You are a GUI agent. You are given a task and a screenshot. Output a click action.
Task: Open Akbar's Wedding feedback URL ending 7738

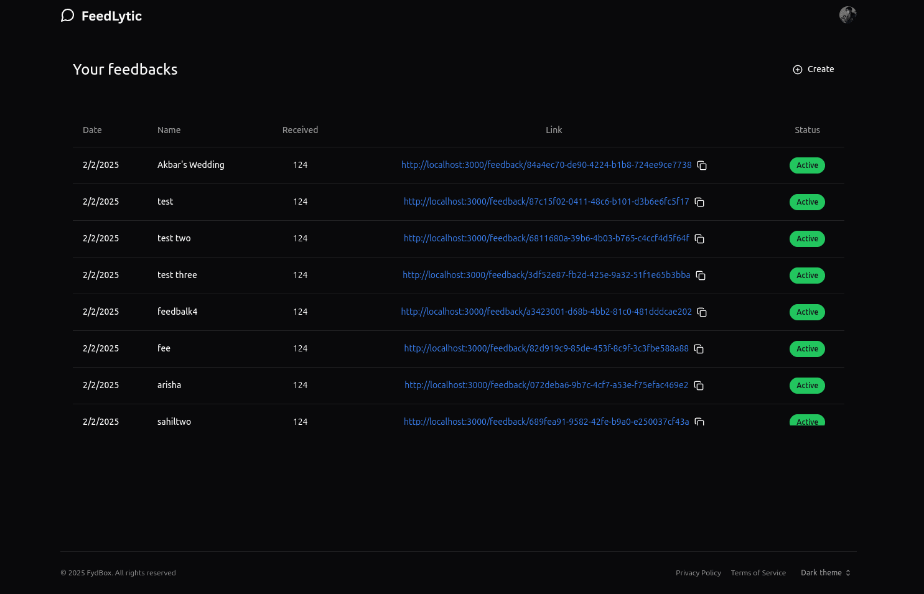pos(546,165)
